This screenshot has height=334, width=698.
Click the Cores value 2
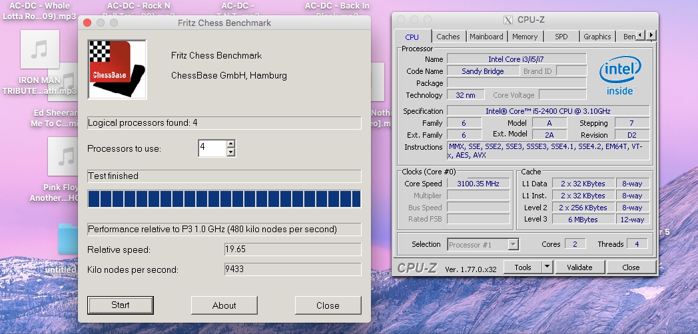coord(575,244)
